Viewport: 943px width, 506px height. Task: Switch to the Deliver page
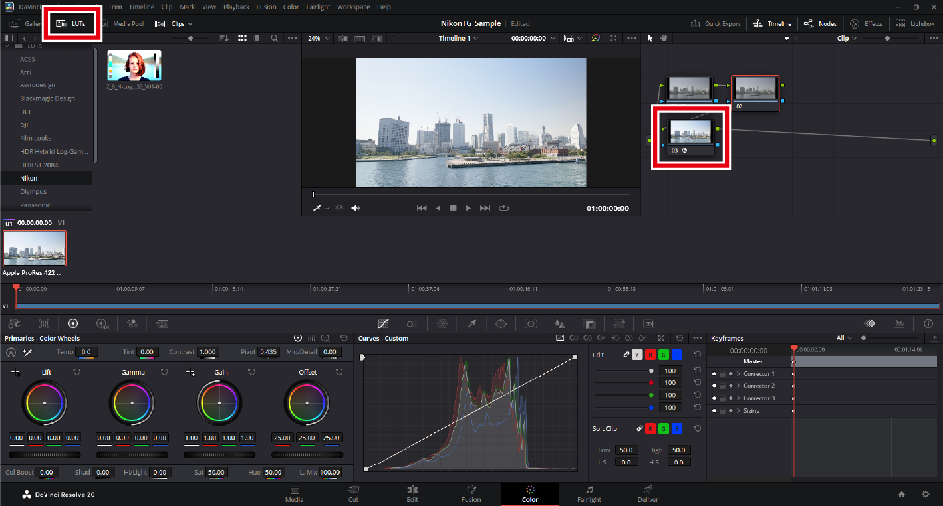click(x=648, y=493)
